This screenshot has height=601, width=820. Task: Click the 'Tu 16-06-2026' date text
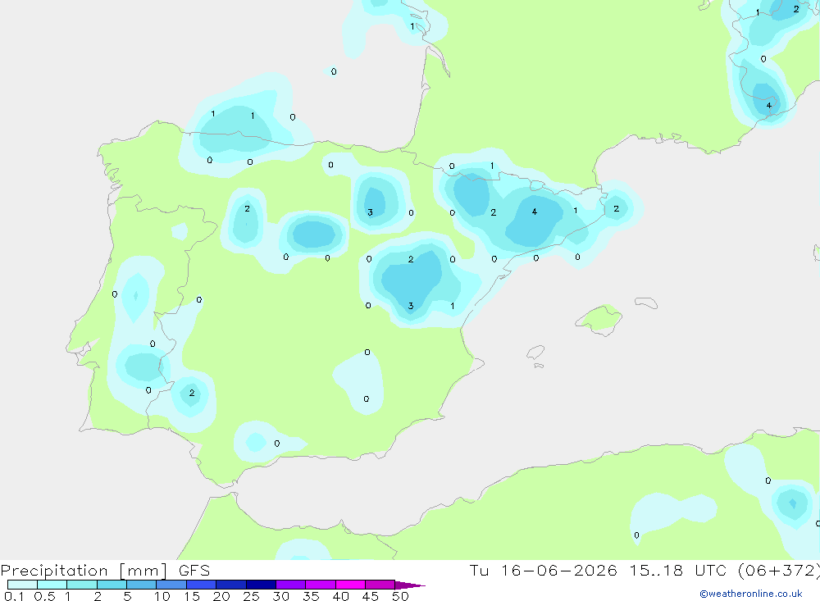coord(543,570)
